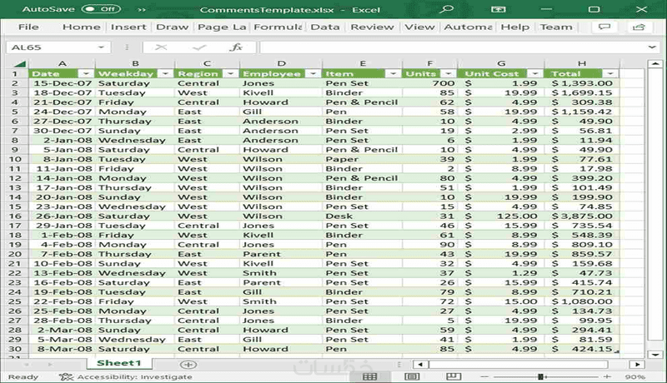Open the Insert ribbon tab
Image resolution: width=667 pixels, height=383 pixels.
(x=128, y=27)
